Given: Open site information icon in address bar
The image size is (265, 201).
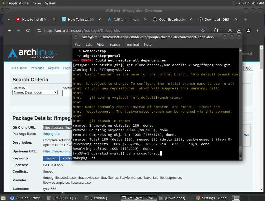Looking at the screenshot, I should (x=39, y=30).
